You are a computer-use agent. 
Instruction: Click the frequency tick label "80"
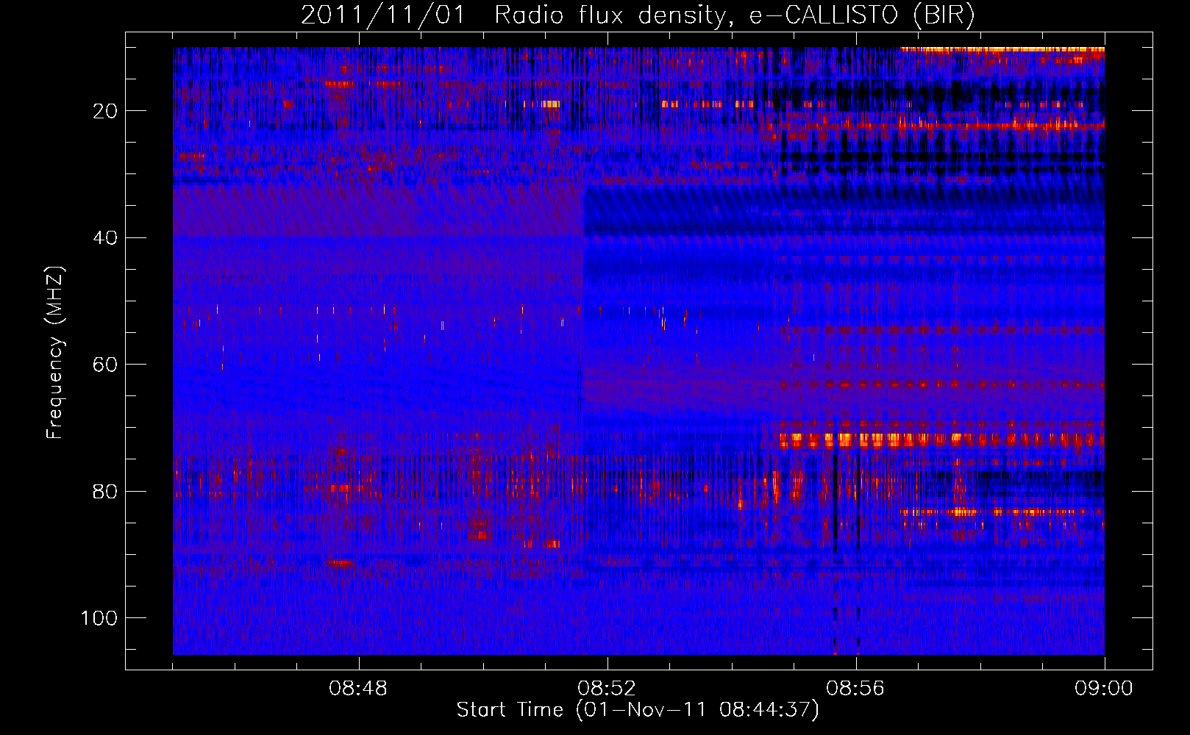(x=106, y=492)
